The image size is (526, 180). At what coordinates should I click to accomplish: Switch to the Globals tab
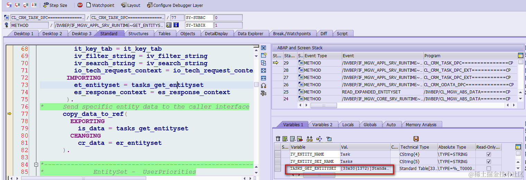tap(370, 124)
